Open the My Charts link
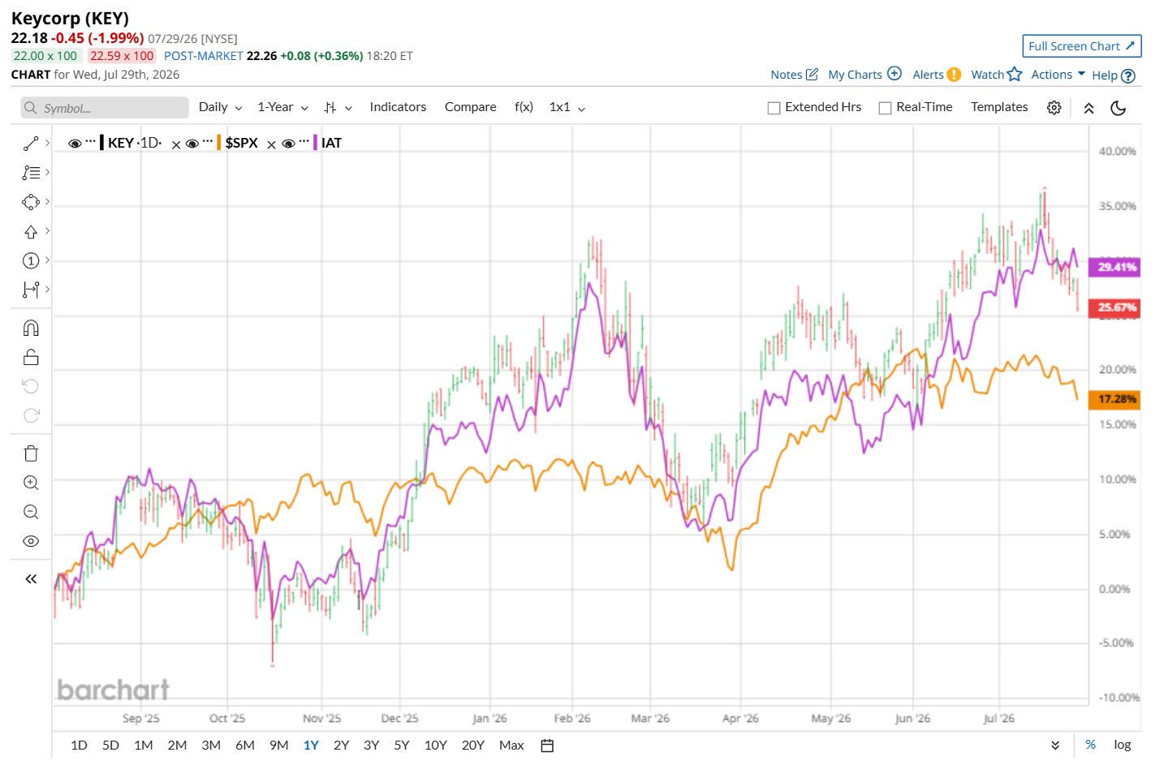Screen dimensions: 1168x778 coord(864,75)
